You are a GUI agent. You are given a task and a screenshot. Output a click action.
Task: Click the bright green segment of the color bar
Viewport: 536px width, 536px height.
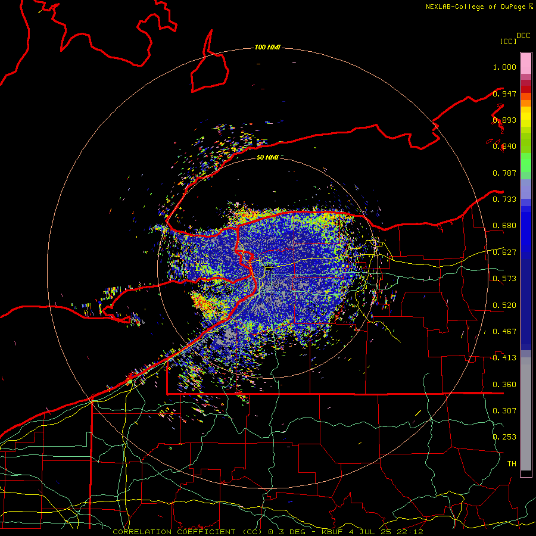point(526,163)
